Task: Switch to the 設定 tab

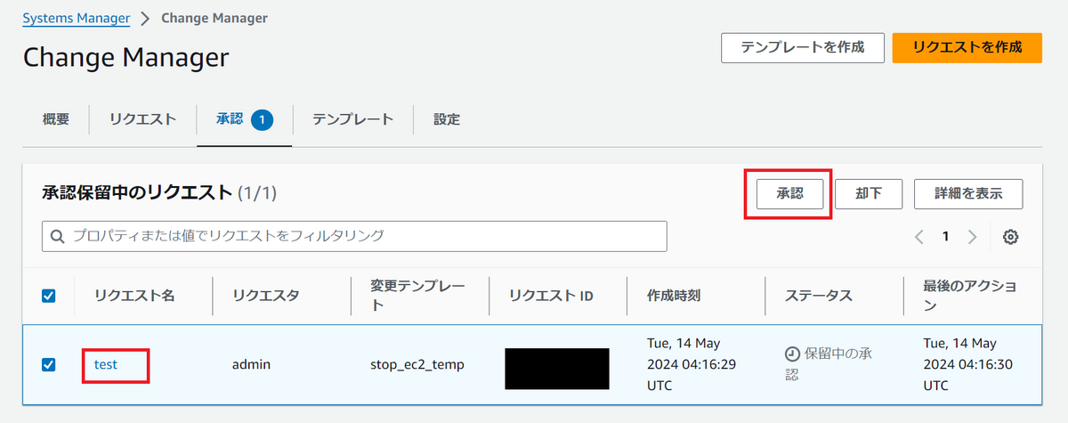Action: [447, 118]
